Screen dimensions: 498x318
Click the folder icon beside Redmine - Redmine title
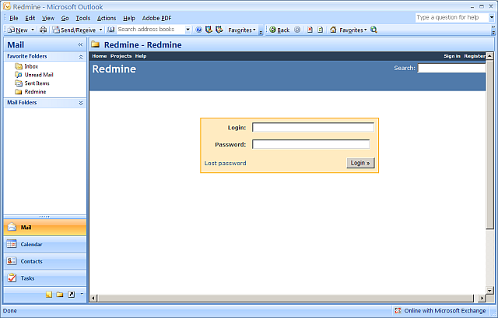(x=95, y=44)
